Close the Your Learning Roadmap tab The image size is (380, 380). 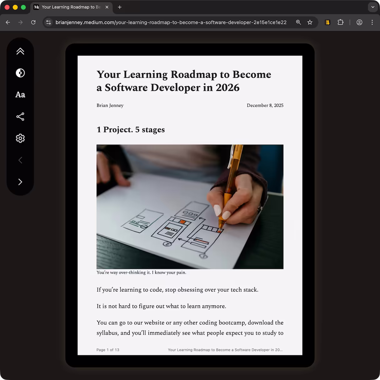pyautogui.click(x=107, y=7)
